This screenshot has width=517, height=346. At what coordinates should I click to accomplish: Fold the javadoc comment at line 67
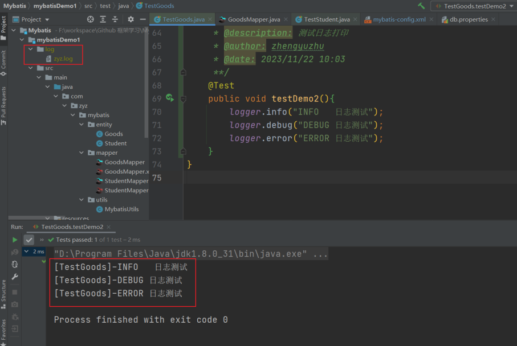(184, 72)
